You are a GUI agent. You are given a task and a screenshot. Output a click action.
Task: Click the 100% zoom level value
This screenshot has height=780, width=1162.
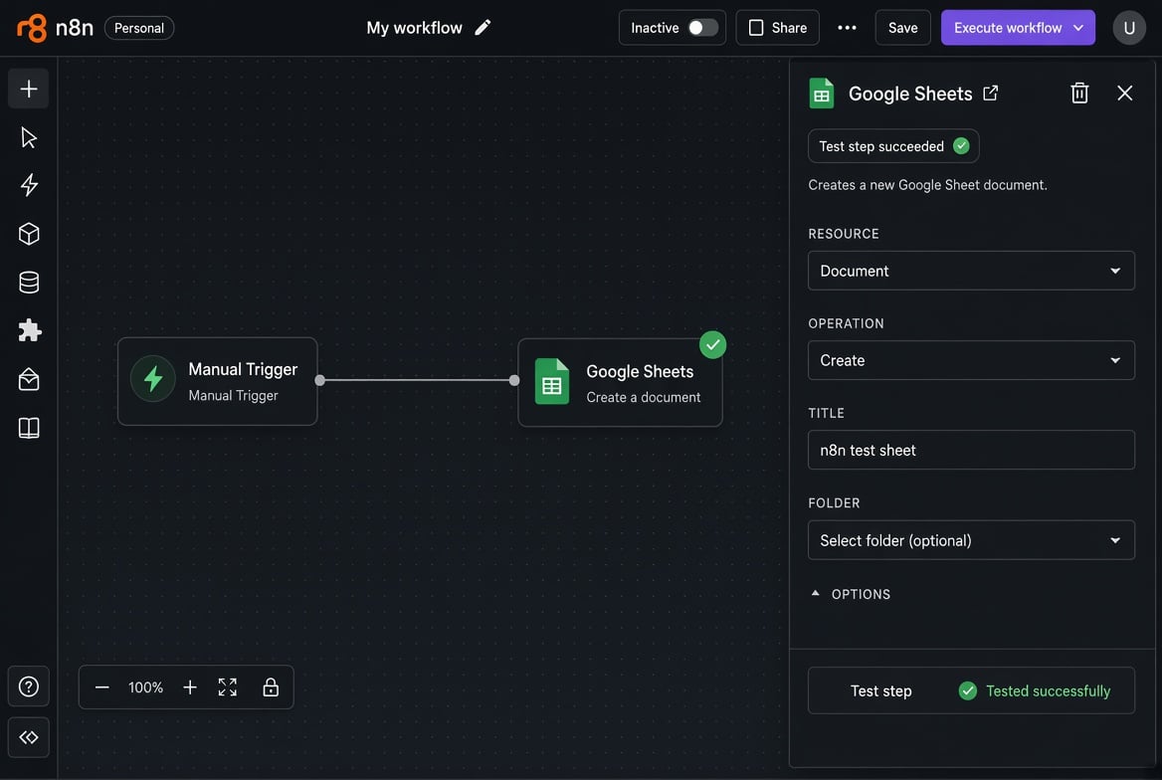click(x=145, y=687)
